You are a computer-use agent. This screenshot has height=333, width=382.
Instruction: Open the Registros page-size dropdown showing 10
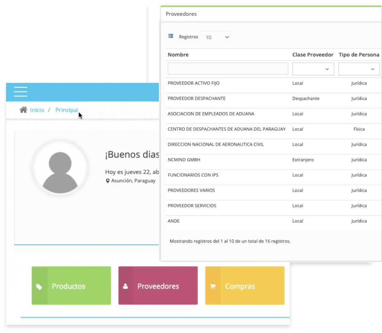215,37
